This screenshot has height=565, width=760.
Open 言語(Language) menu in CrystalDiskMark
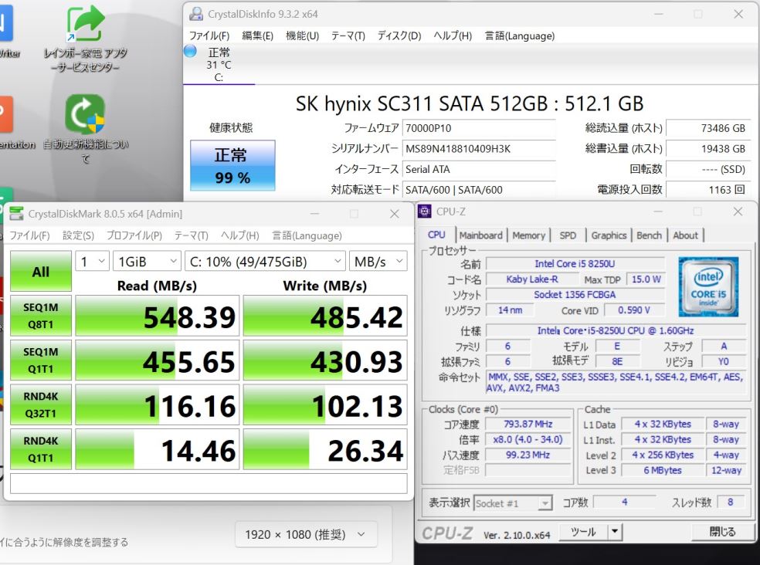pos(307,235)
